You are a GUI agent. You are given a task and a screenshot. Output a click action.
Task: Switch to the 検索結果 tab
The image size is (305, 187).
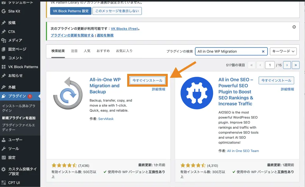tap(58, 51)
